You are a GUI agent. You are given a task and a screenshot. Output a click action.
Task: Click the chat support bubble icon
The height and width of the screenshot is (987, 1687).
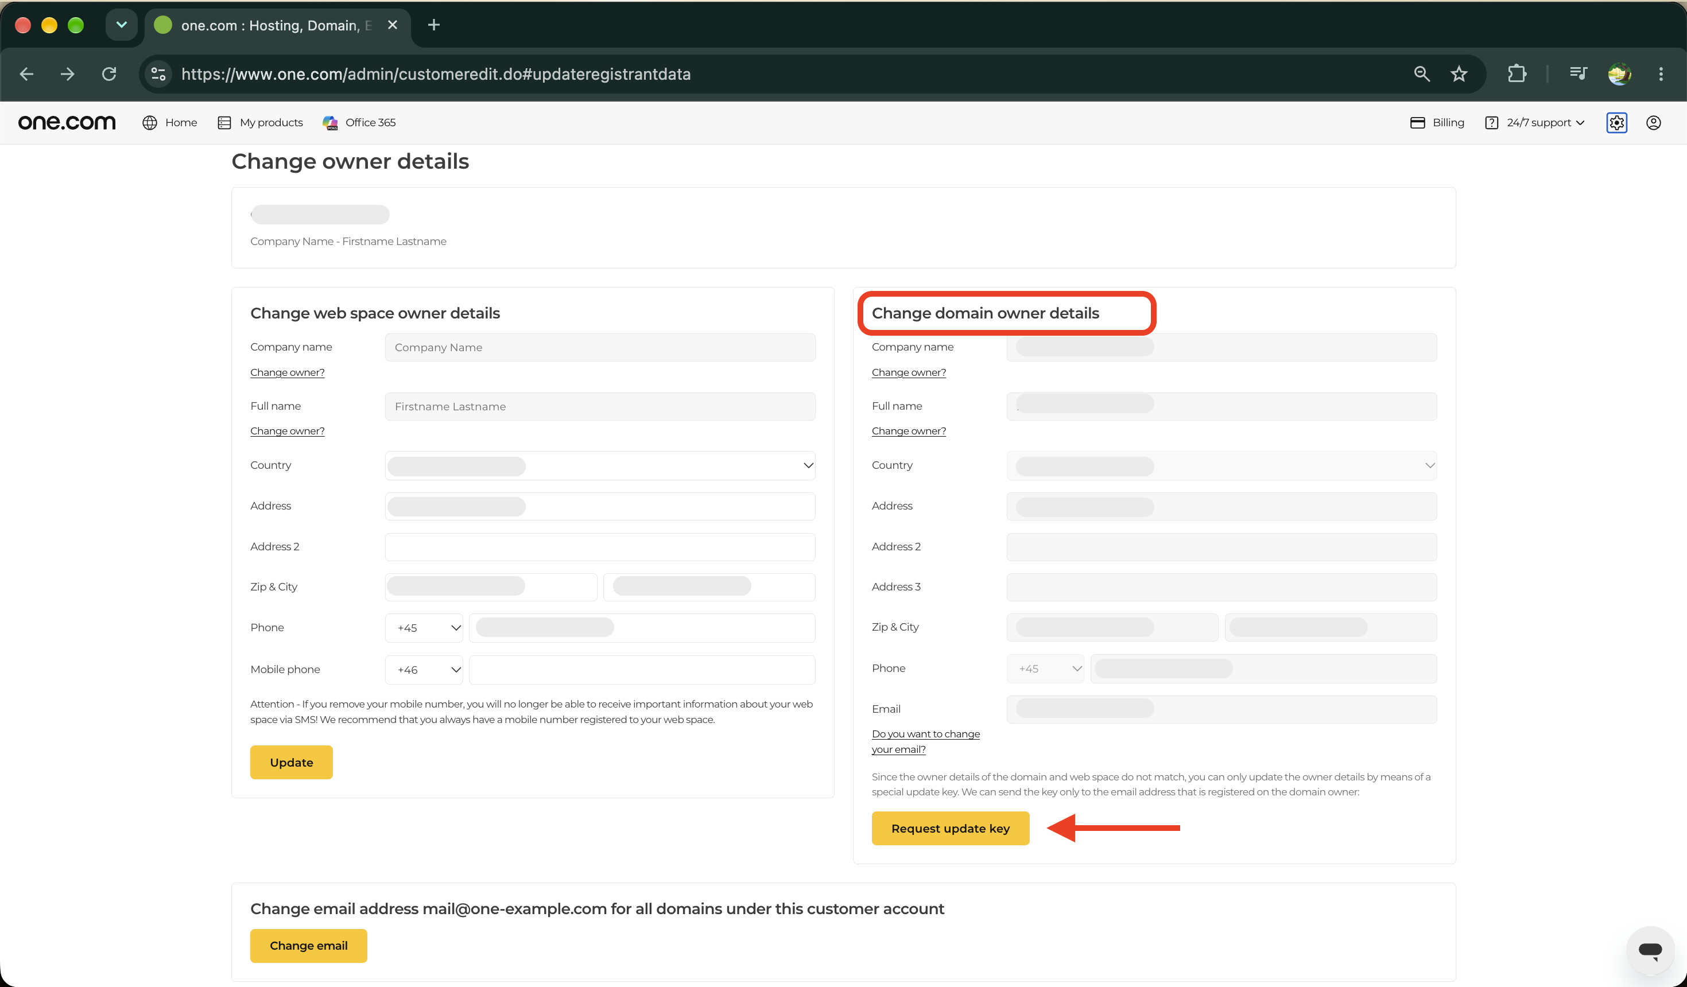pyautogui.click(x=1650, y=950)
